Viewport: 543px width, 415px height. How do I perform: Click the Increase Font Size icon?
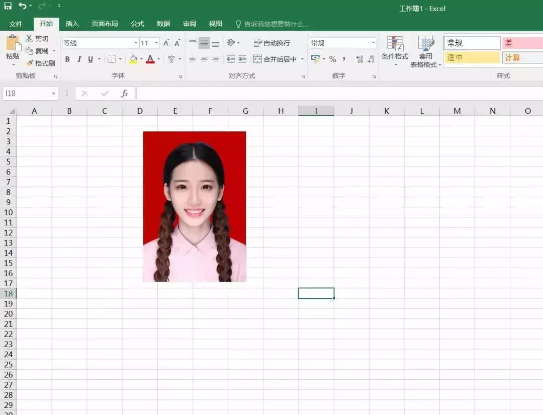coord(166,43)
